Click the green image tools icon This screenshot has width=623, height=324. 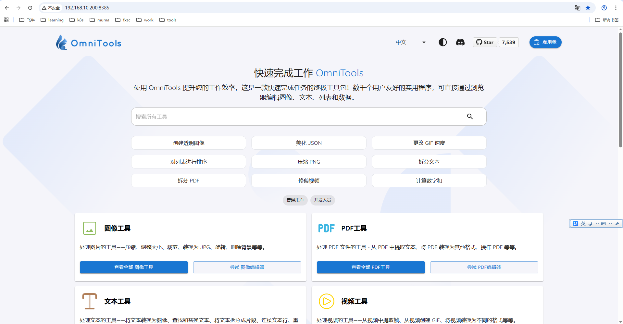90,228
